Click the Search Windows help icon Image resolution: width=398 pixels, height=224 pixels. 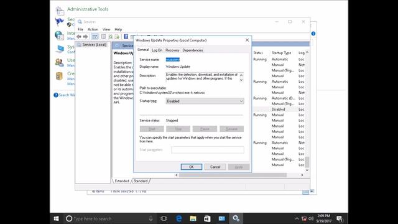click(56, 95)
